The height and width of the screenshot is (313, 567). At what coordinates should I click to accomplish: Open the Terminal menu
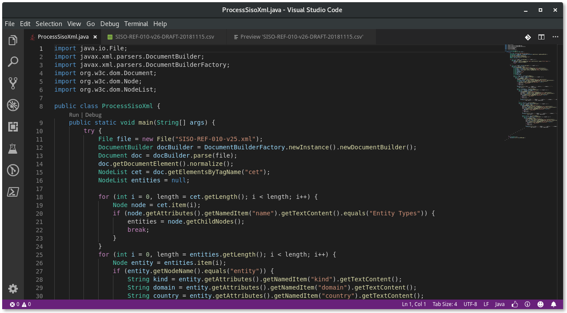(x=136, y=24)
